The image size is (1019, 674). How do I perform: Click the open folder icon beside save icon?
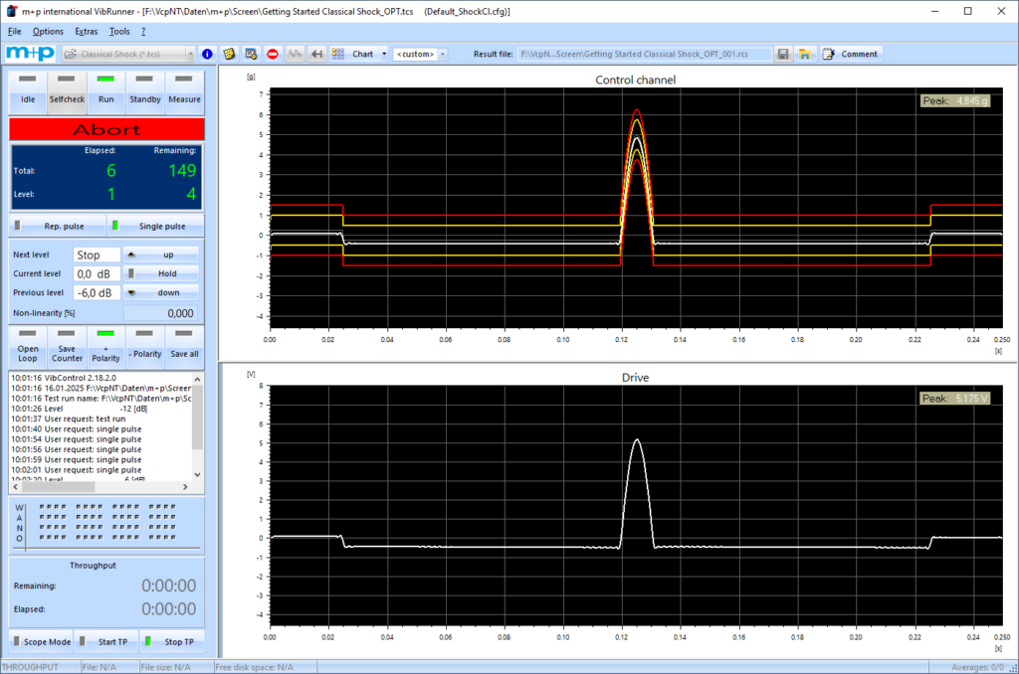coord(804,54)
